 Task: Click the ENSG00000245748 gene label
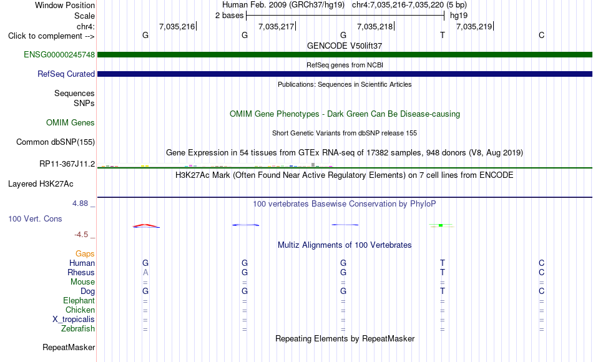click(x=59, y=54)
